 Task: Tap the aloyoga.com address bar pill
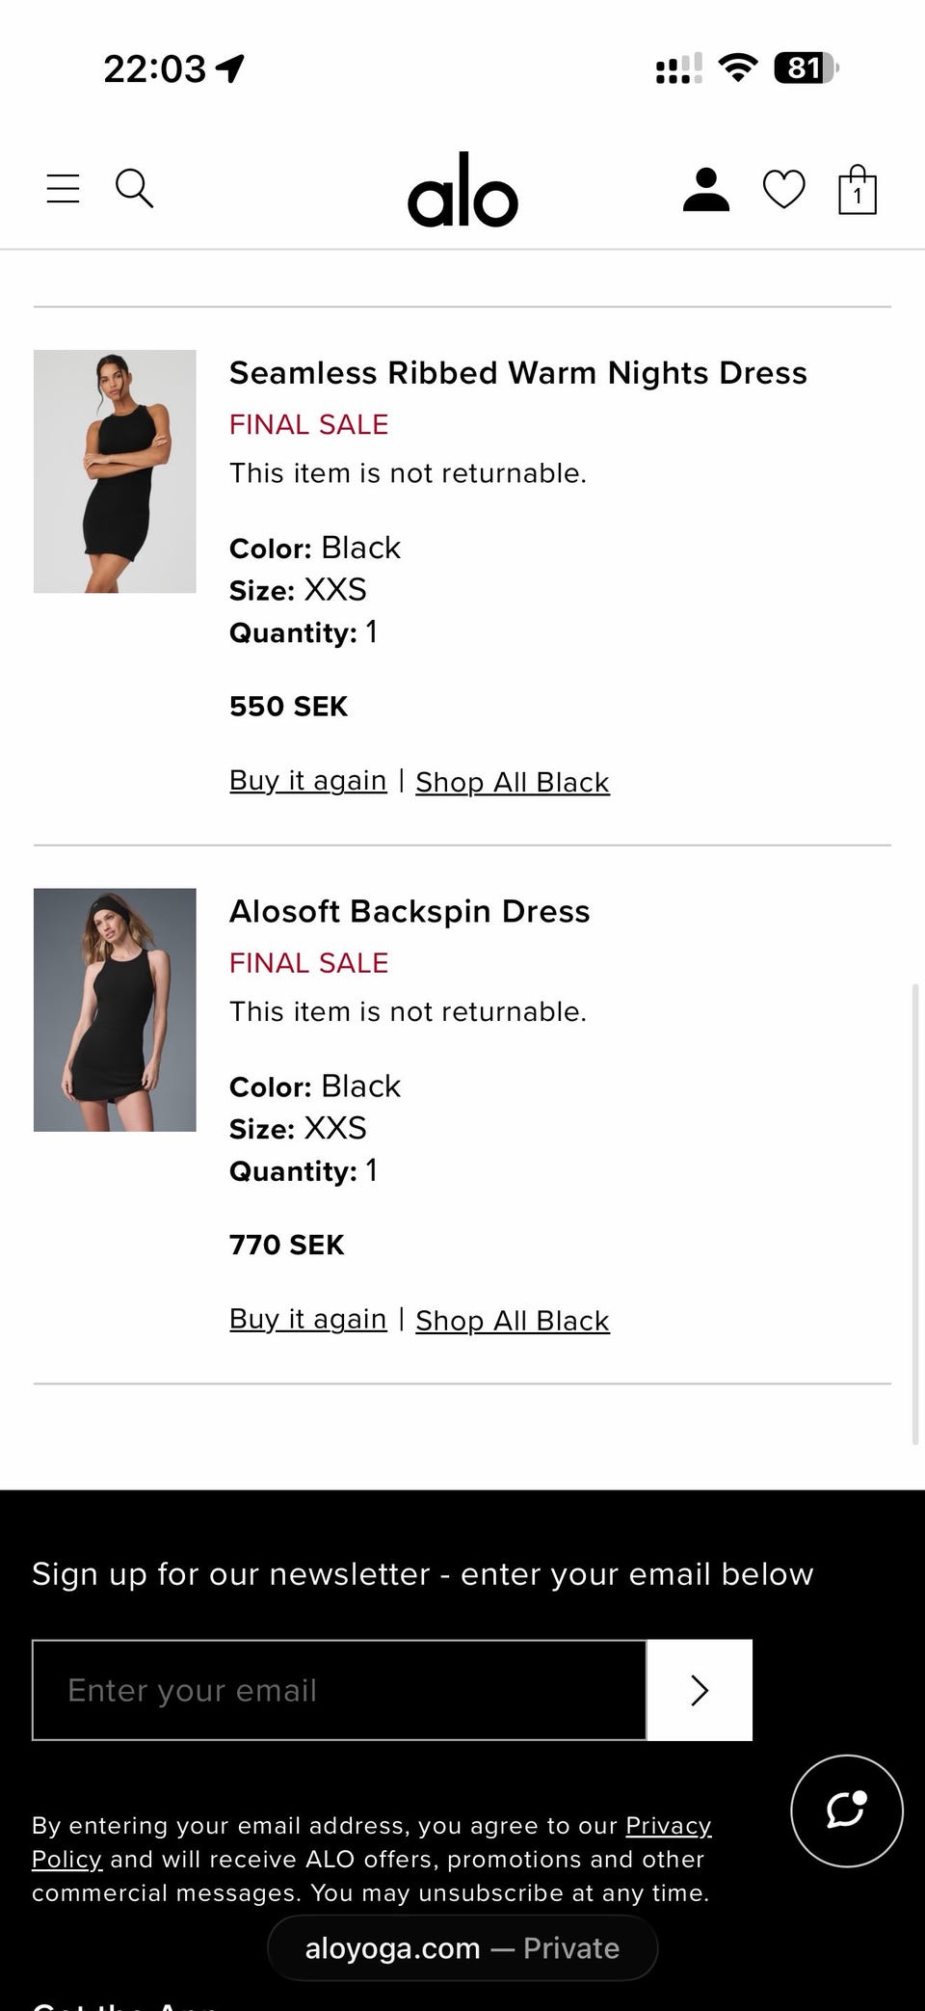462,1947
